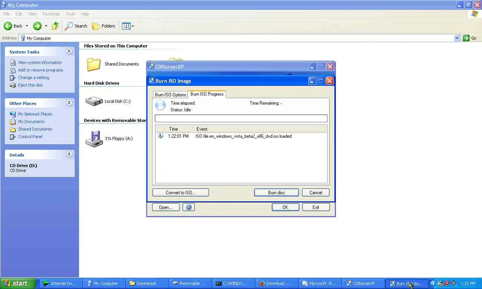This screenshot has height=289, width=482.
Task: Select the ISO file loaded event text
Action: click(x=243, y=136)
